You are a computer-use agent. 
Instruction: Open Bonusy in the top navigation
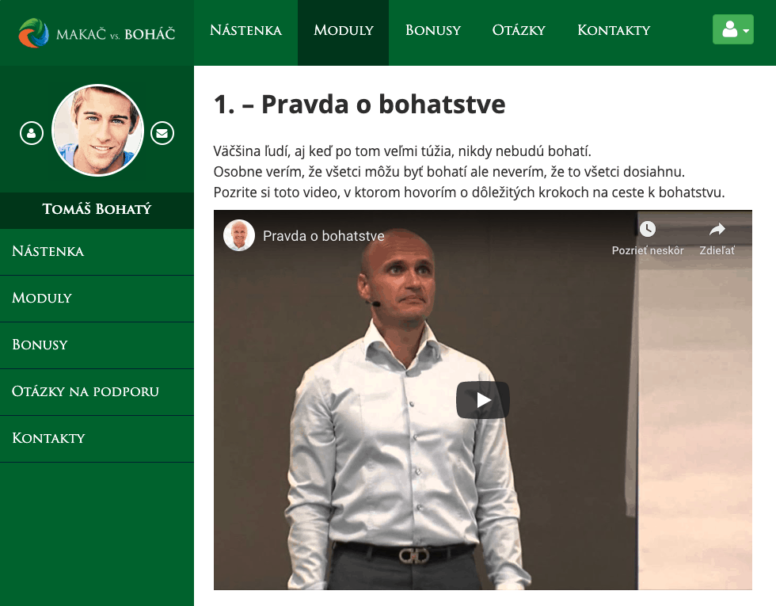[433, 30]
